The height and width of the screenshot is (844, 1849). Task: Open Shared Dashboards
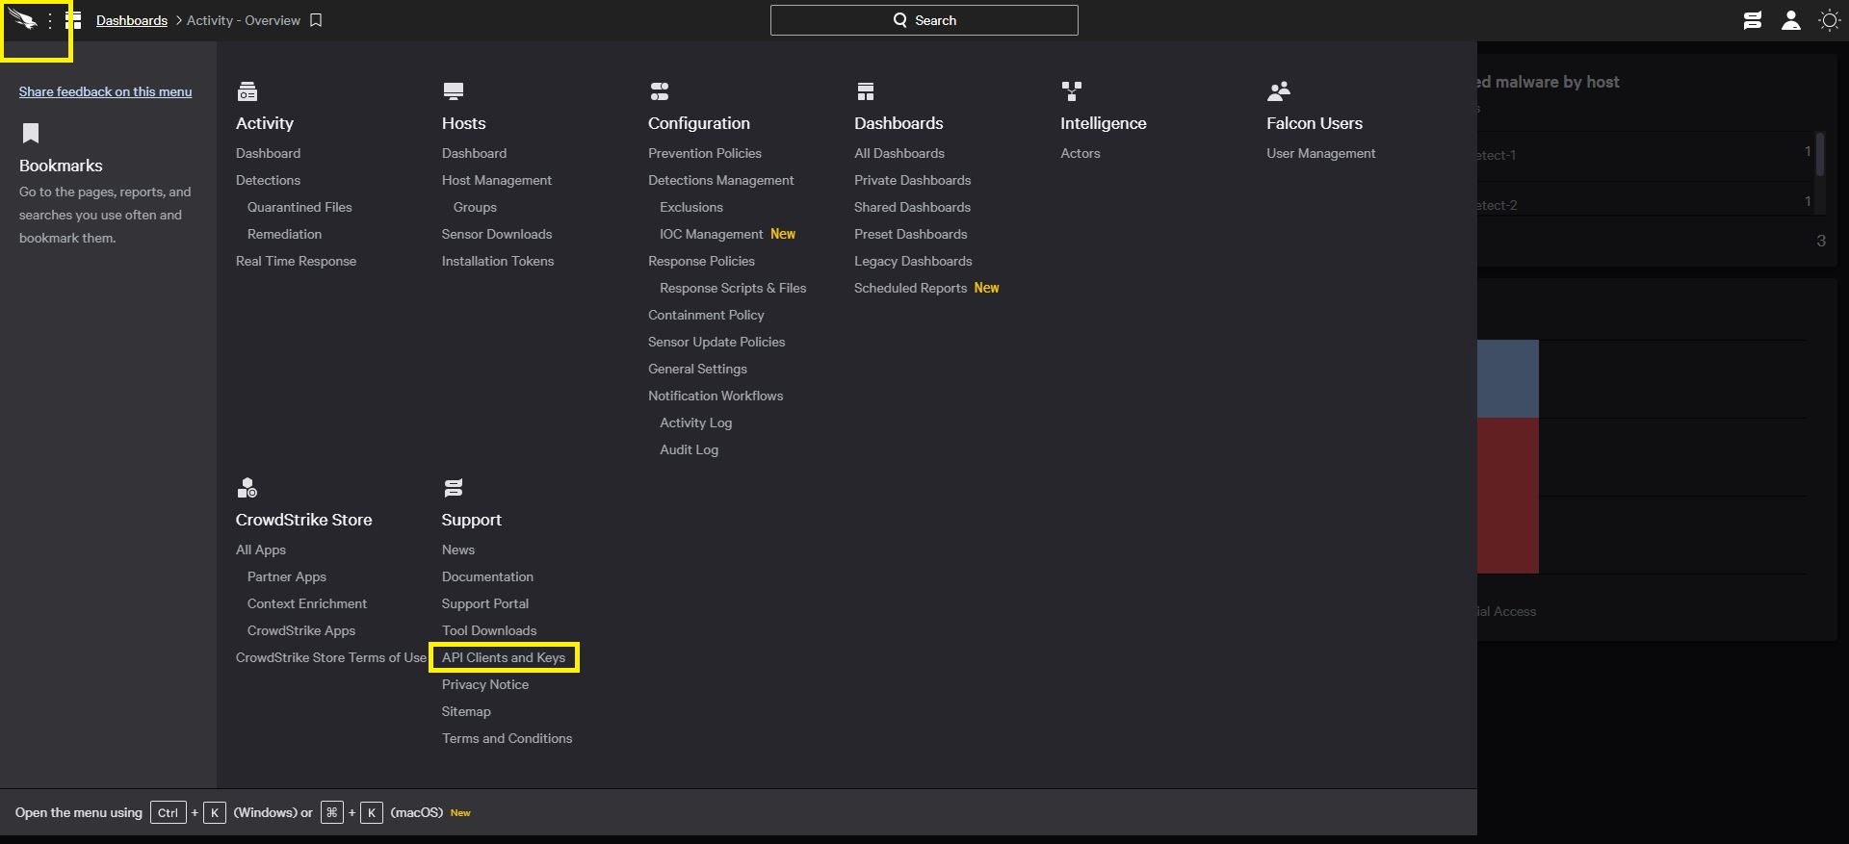(912, 207)
